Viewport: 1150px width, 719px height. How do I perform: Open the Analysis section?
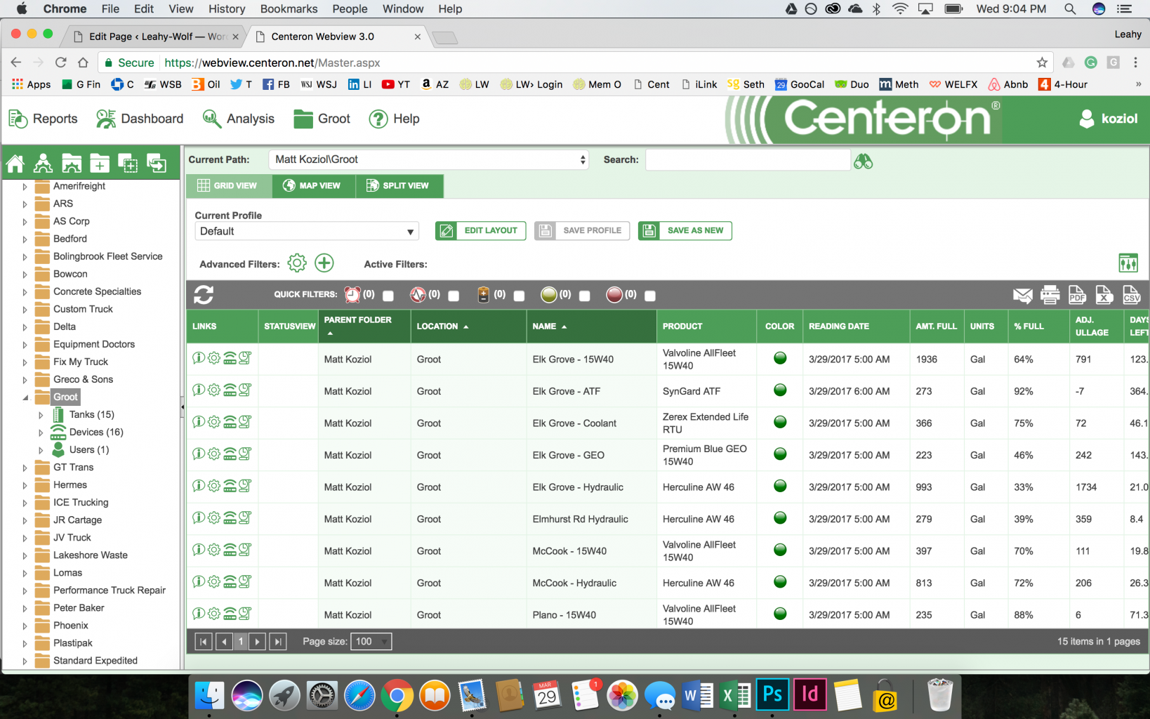tap(239, 119)
